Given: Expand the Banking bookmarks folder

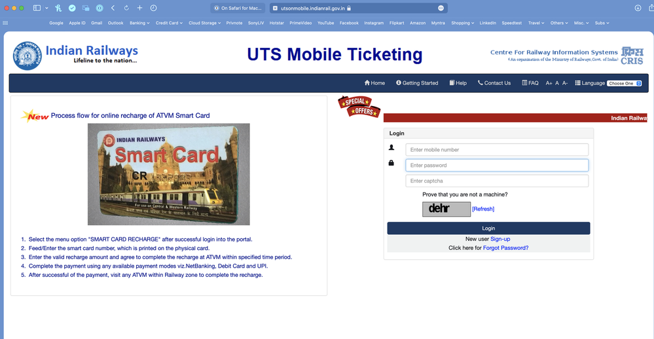Looking at the screenshot, I should 139,23.
